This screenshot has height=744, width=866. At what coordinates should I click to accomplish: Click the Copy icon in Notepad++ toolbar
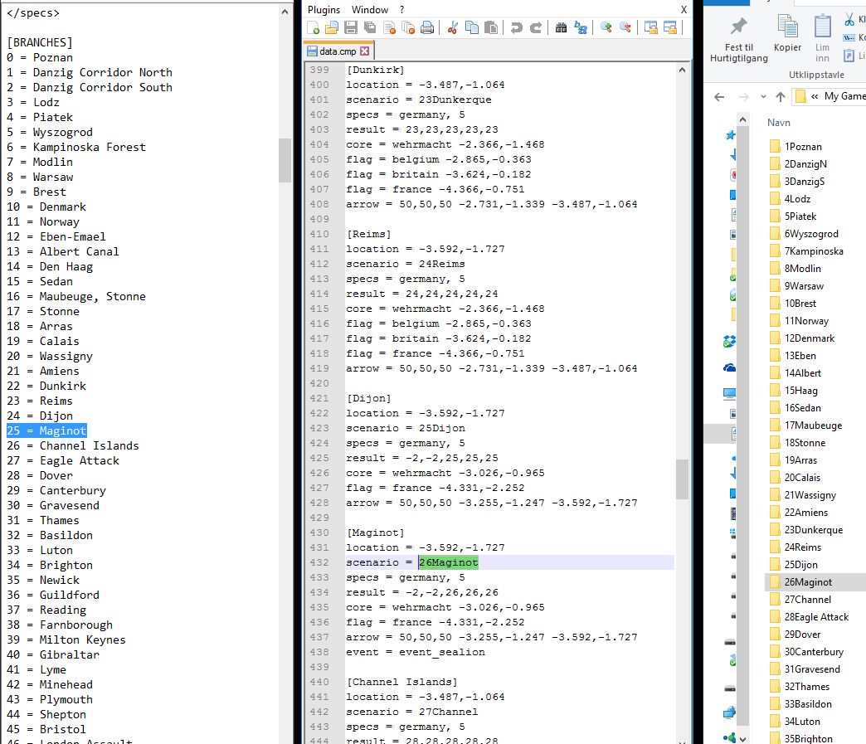(472, 27)
